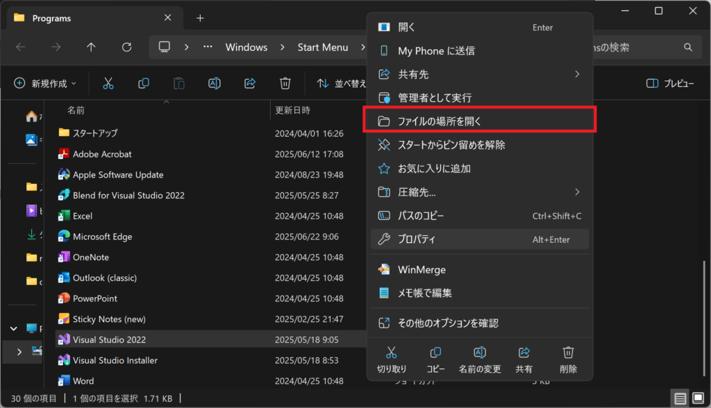The height and width of the screenshot is (408, 711).
Task: Open the Gallery icon in sidebar
Action: [x=31, y=139]
